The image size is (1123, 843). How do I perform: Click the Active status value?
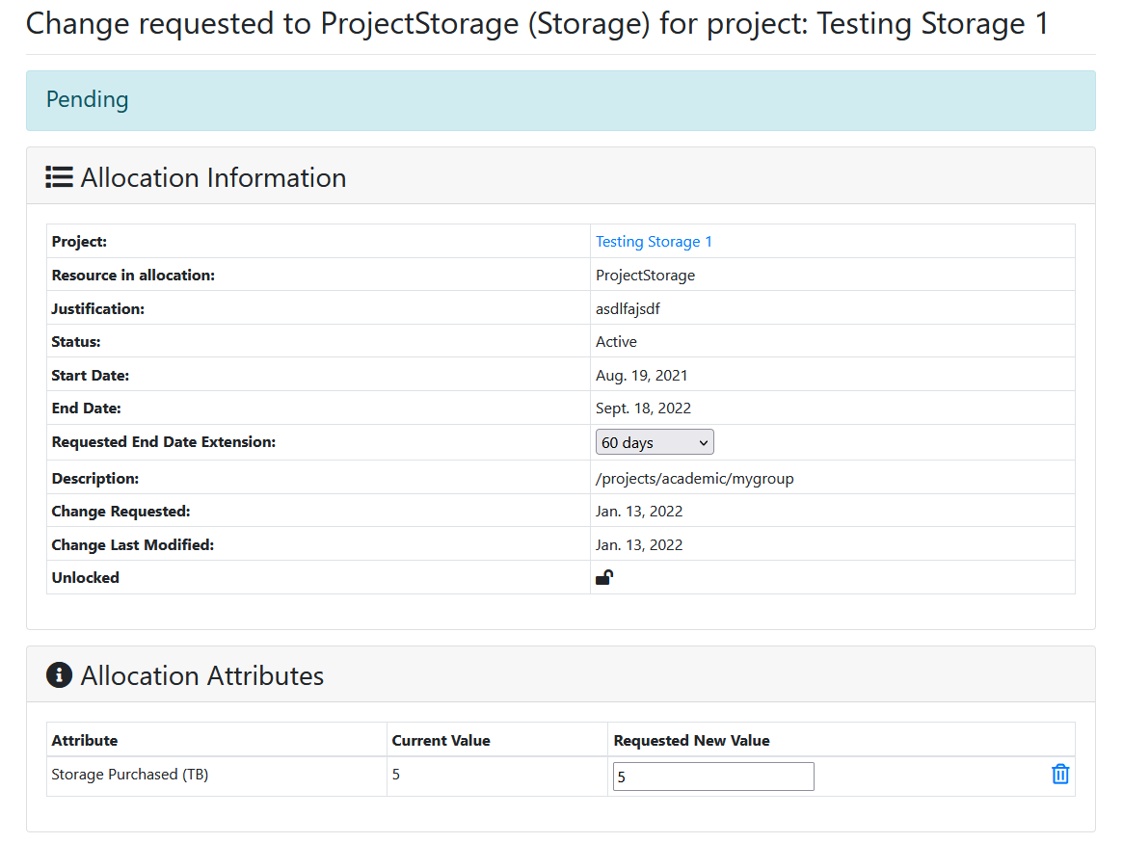(x=616, y=342)
